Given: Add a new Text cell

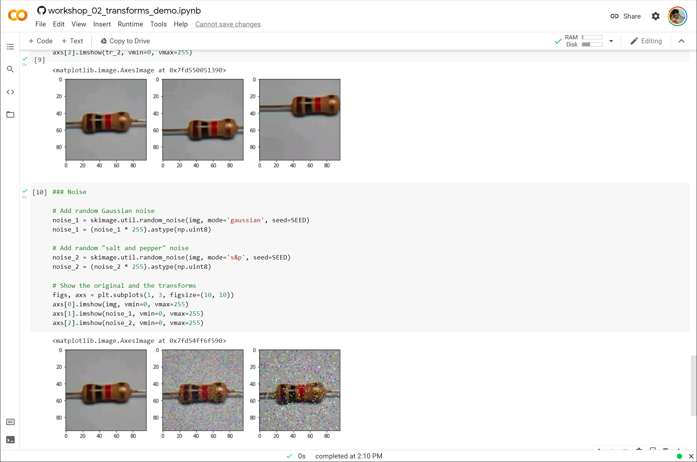Looking at the screenshot, I should pyautogui.click(x=72, y=41).
